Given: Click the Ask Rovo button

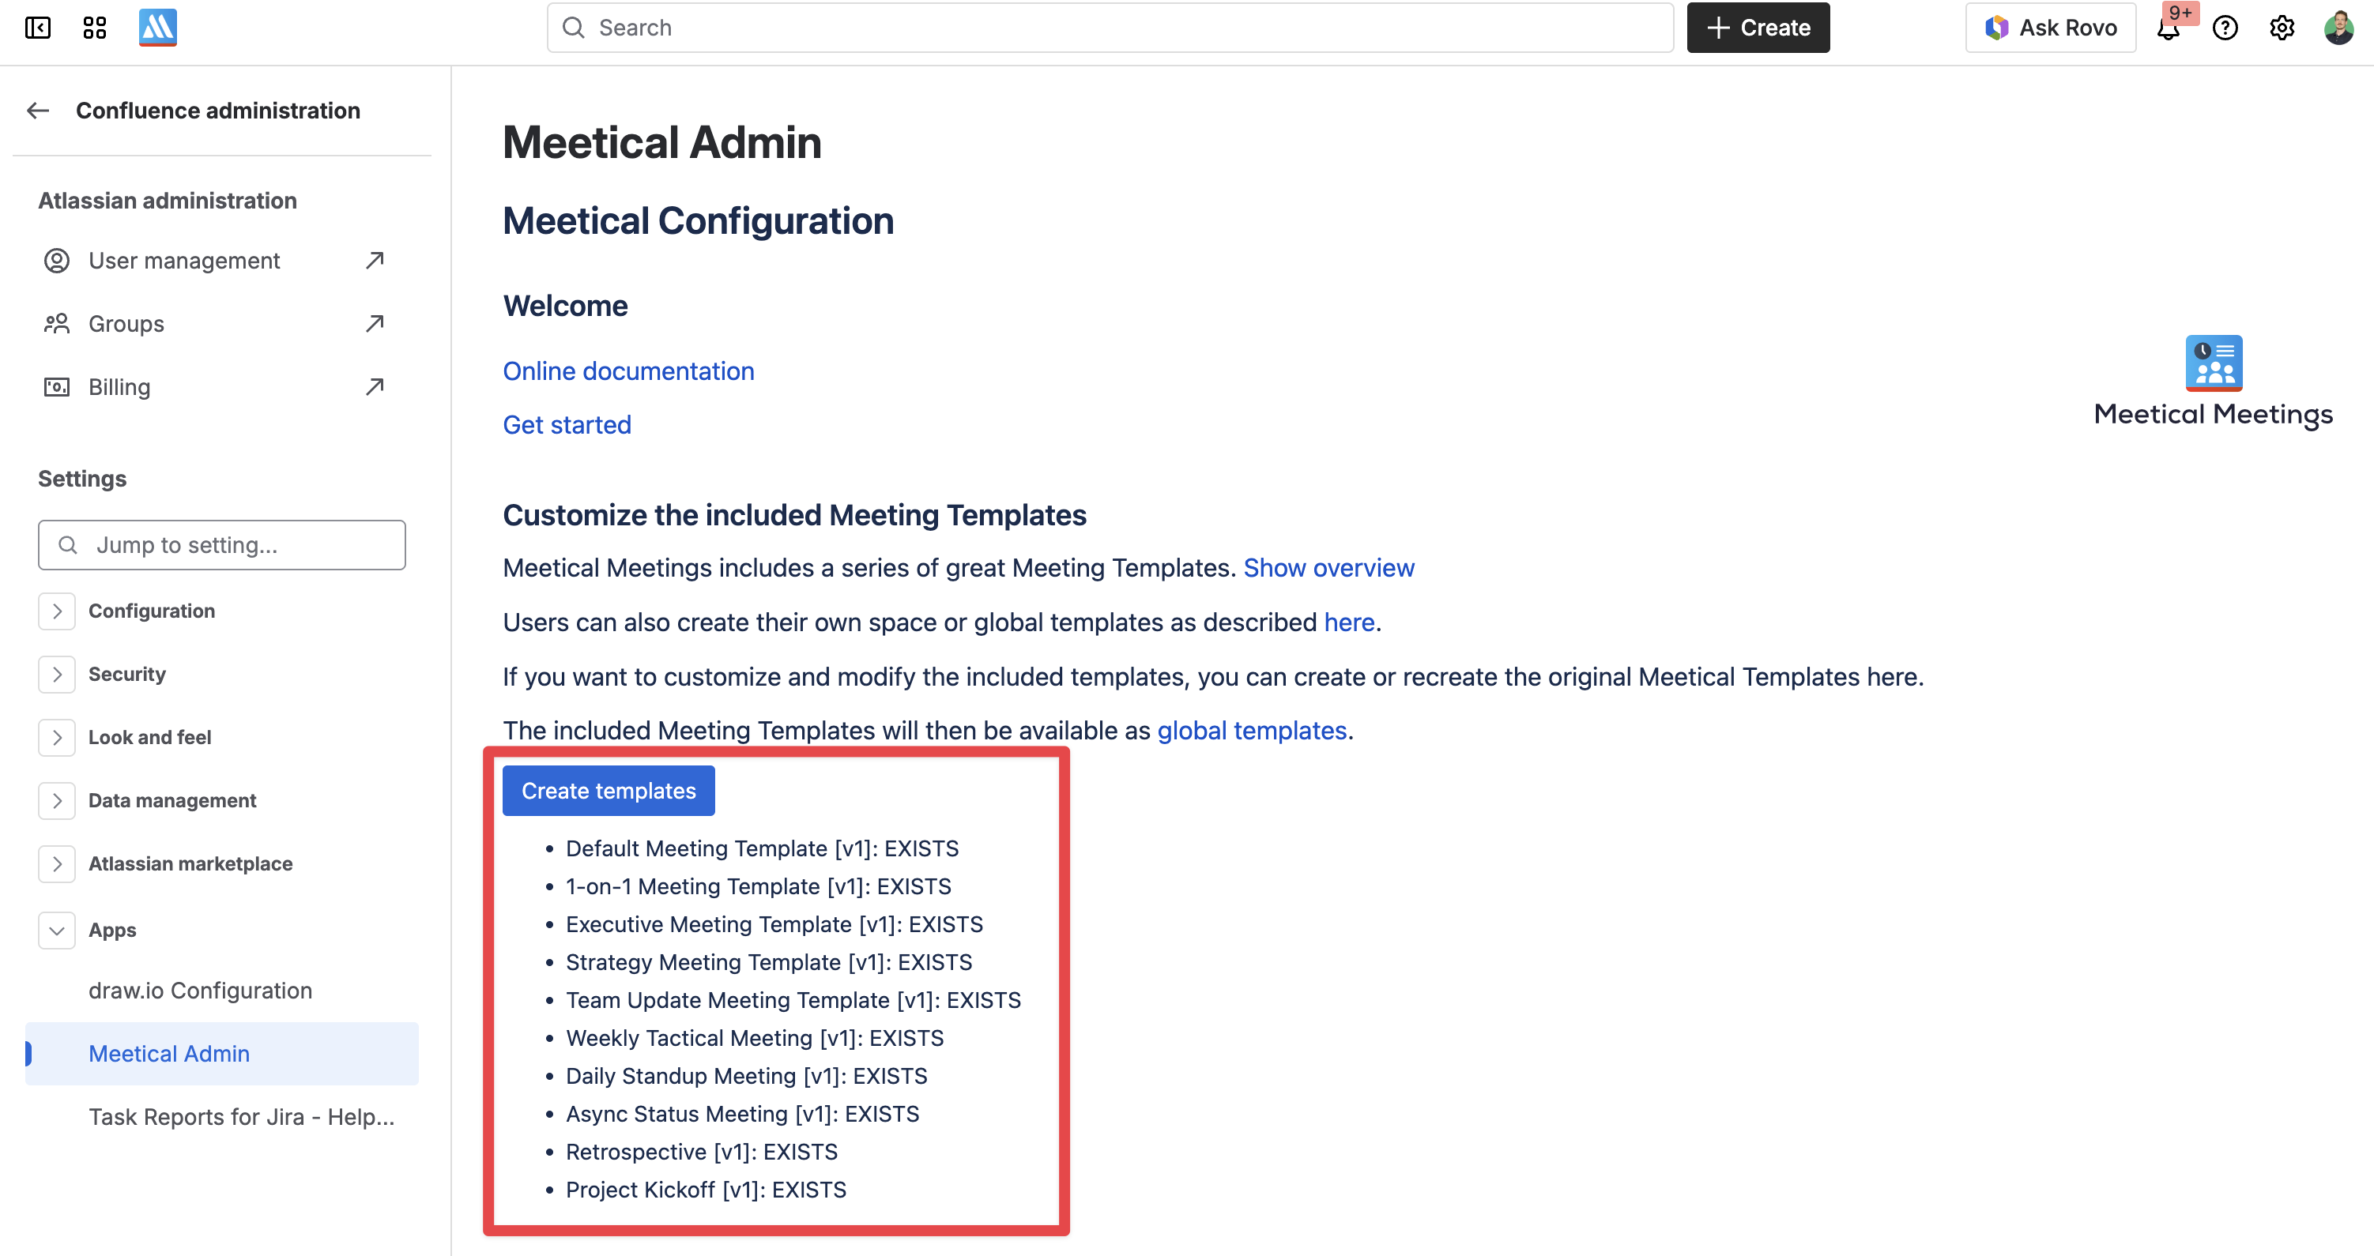Looking at the screenshot, I should 2051,28.
